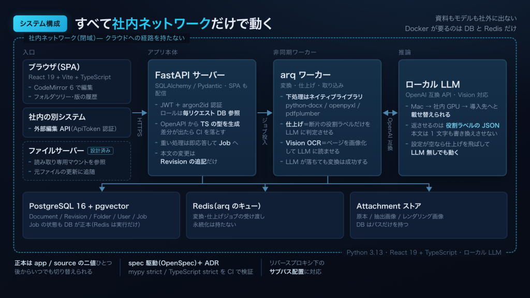Click the footnote mypy strict / TypeScript strict を CI で検証
The image size is (530, 298).
190,272
